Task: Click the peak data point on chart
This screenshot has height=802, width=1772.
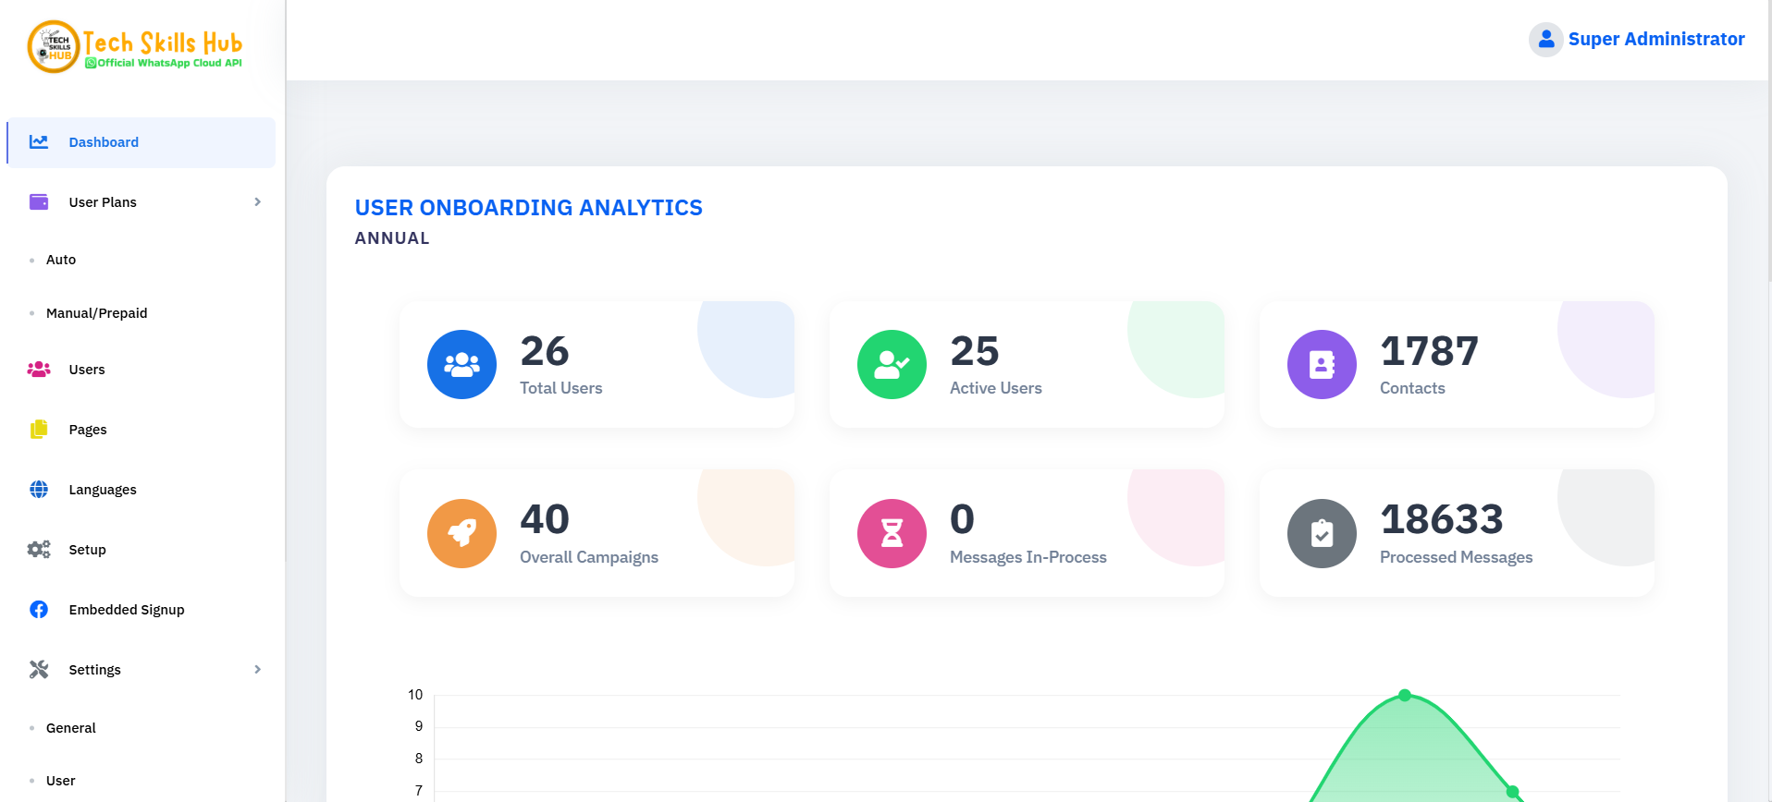Action: [1405, 695]
